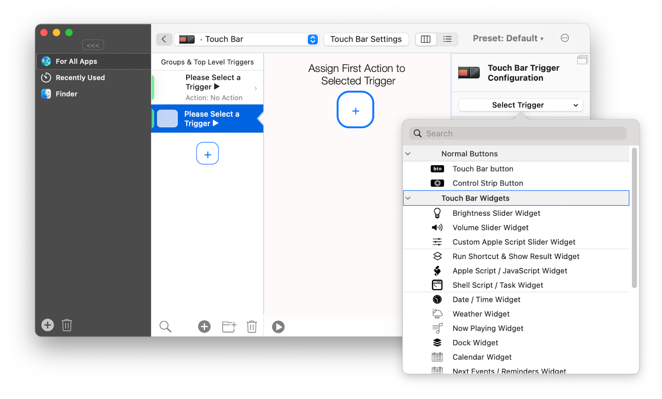Open the Touch Bar trigger type dropdown

coord(247,39)
